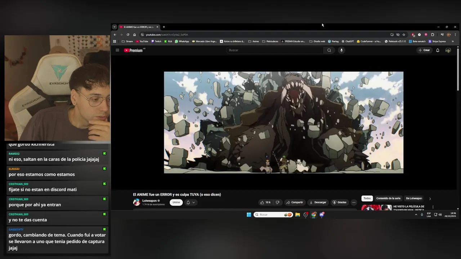Open Discord icon in the taskbar
This screenshot has width=461, height=259.
tap(322, 215)
